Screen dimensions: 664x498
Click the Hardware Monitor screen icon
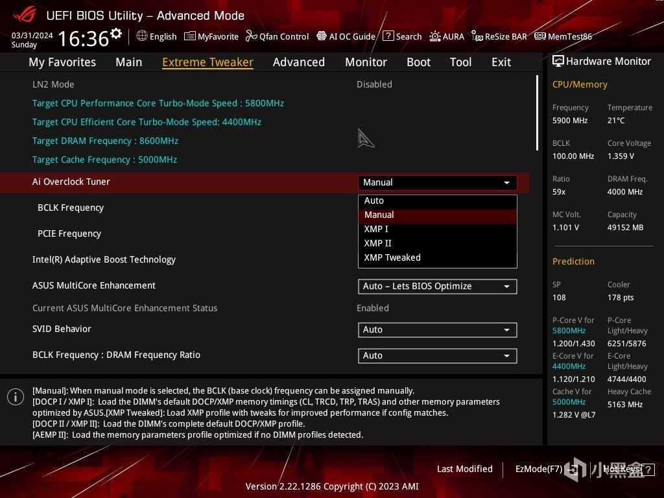coord(558,62)
